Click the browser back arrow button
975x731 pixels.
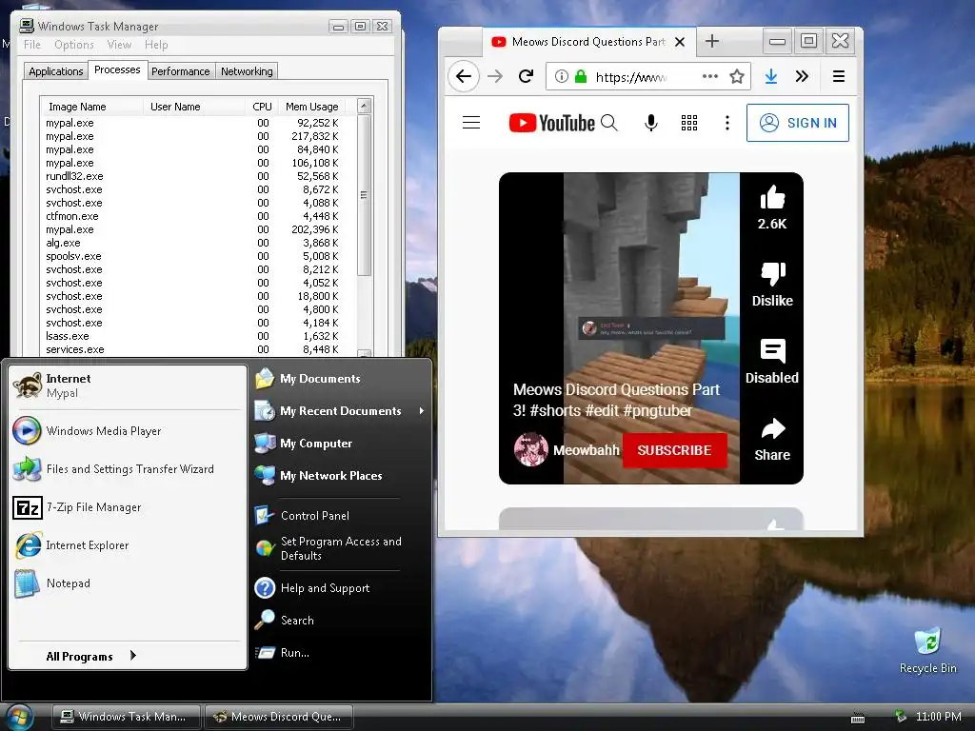[x=464, y=76]
